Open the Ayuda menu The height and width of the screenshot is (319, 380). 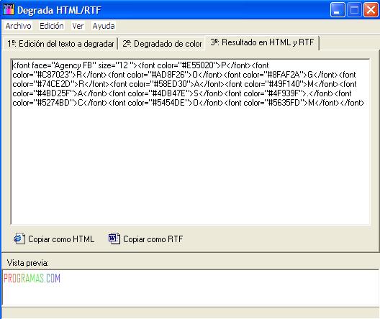pos(104,26)
